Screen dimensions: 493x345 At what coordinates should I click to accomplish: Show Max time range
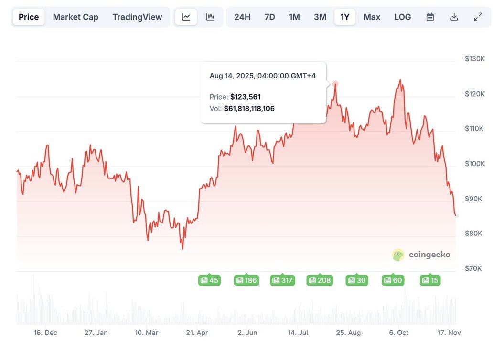point(372,17)
